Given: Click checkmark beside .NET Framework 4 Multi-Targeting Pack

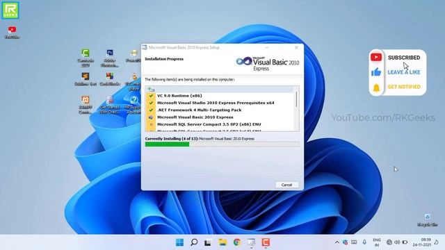Looking at the screenshot, I should 151,110.
